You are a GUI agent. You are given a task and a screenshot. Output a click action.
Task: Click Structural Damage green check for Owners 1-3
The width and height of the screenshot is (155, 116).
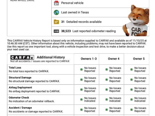(81, 80)
